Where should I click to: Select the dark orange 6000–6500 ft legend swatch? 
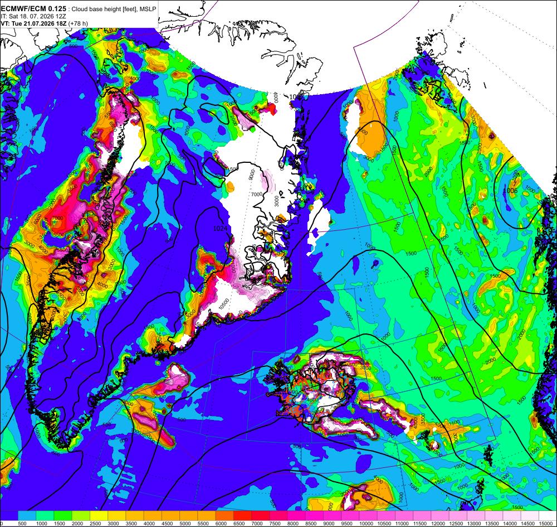click(224, 516)
